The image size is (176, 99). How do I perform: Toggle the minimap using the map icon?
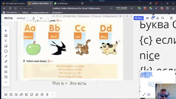pos(149,95)
